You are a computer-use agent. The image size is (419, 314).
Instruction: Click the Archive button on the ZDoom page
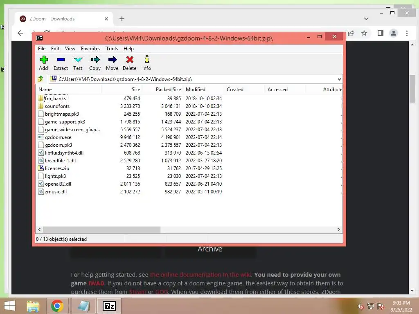[210, 249]
